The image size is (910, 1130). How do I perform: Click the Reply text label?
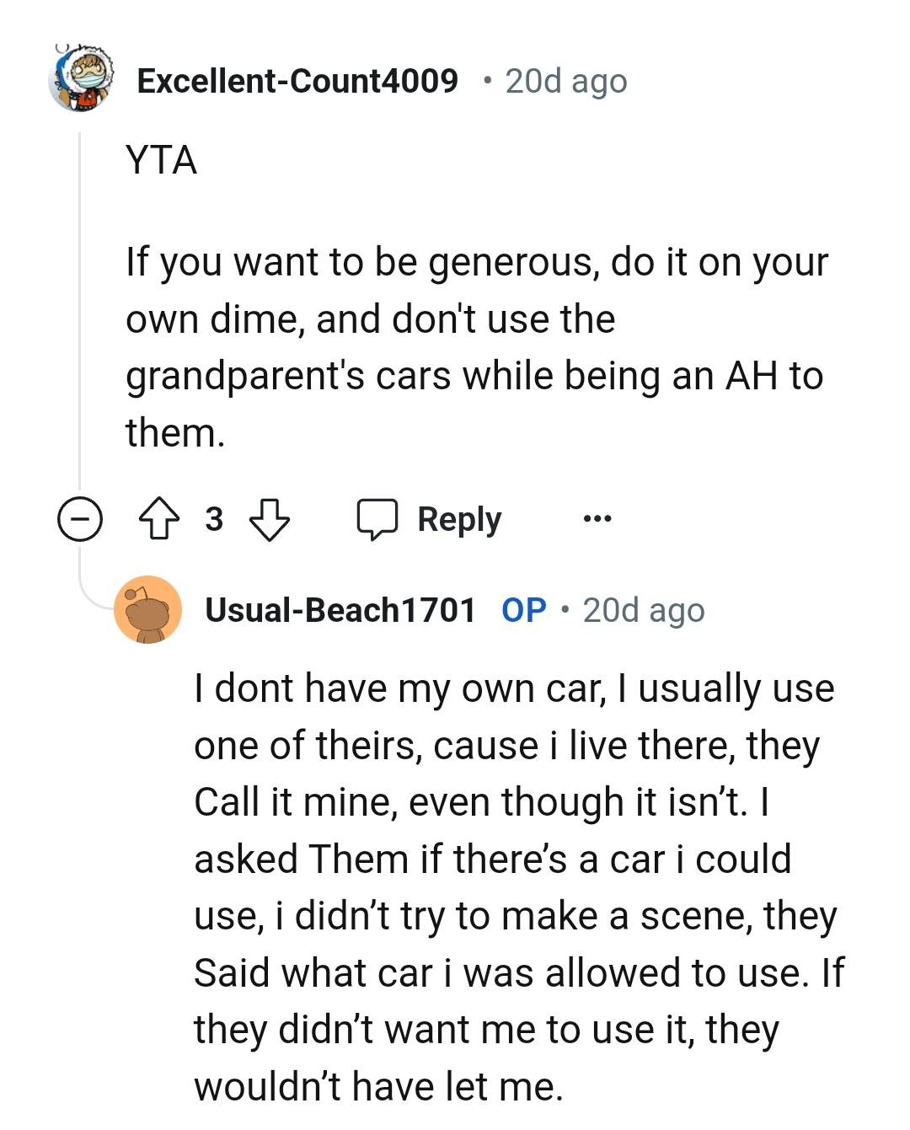pyautogui.click(x=459, y=519)
